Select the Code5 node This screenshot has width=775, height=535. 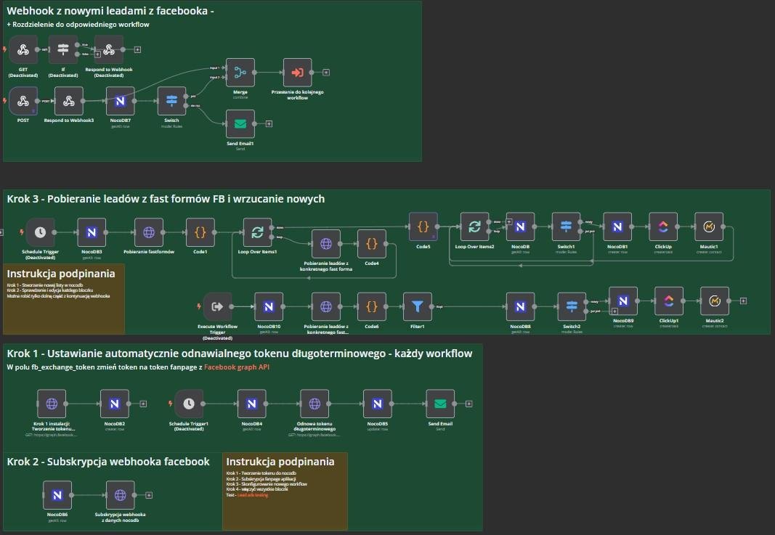(x=423, y=226)
